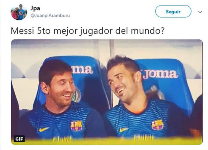208x150 pixels.
Task: Click the GIF badge on the media
Action: pyautogui.click(x=19, y=139)
